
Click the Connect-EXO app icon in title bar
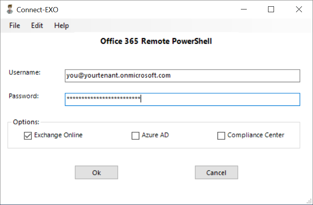coord(9,9)
